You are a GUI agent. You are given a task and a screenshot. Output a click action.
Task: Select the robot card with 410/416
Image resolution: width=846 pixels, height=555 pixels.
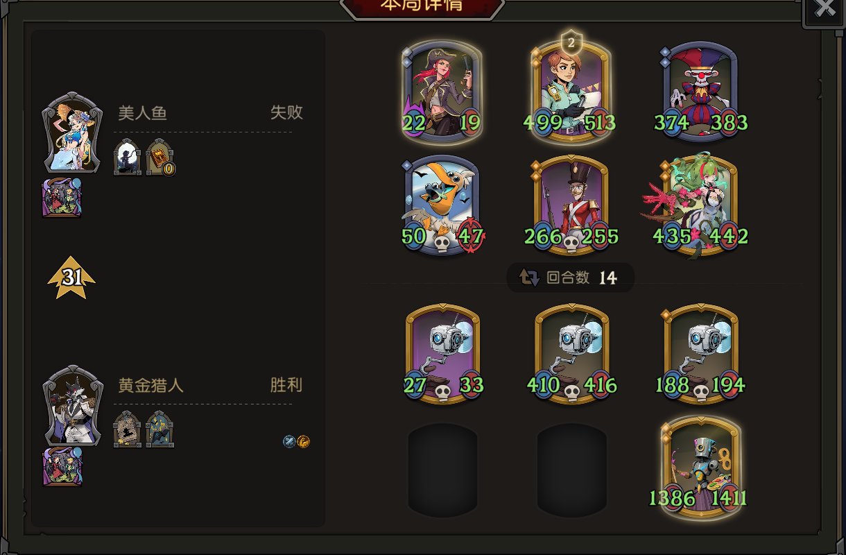click(571, 354)
